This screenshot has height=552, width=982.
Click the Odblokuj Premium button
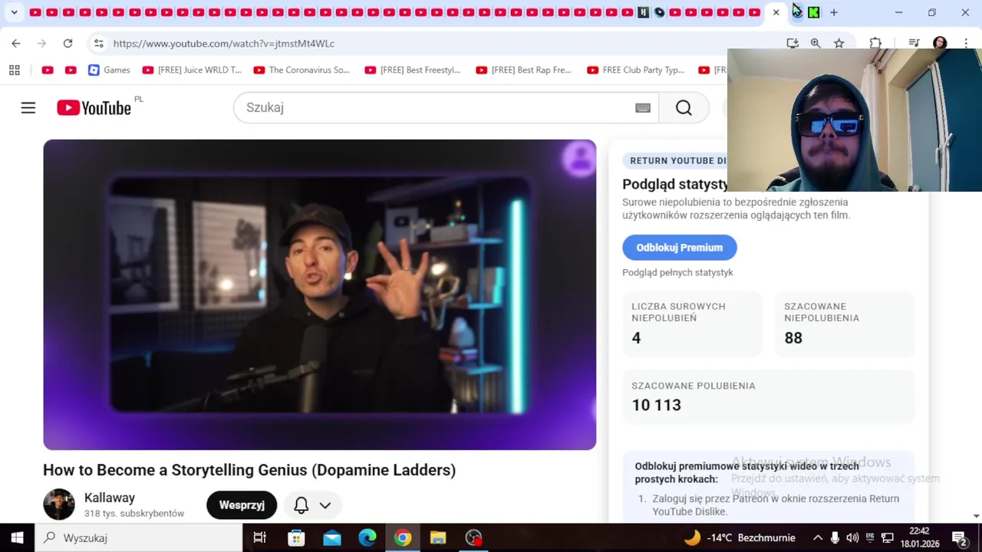pyautogui.click(x=679, y=248)
